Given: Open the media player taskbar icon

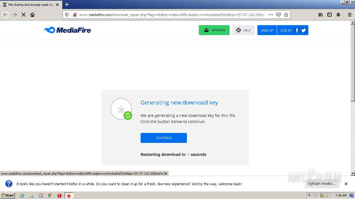Looking at the screenshot, I should tap(41, 195).
